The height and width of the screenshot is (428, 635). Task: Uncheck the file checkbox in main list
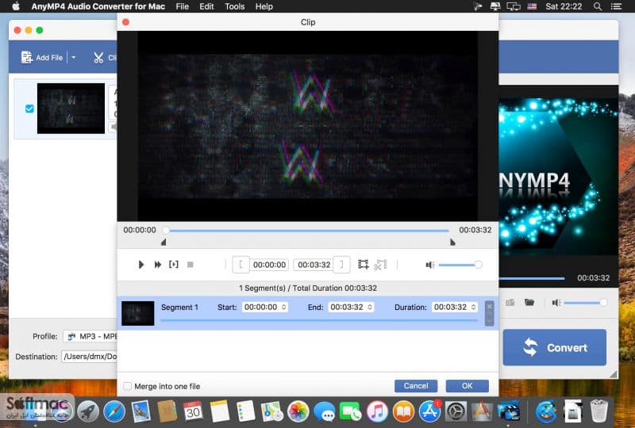29,109
